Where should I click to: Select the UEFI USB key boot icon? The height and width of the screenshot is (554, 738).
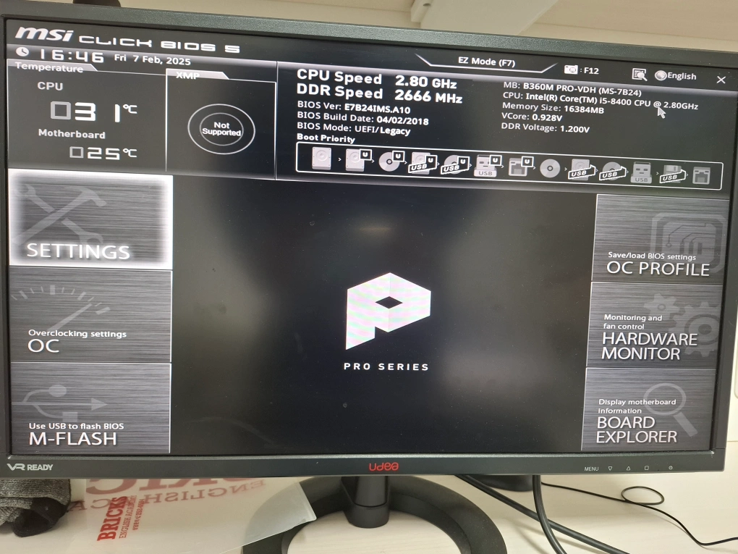click(487, 166)
